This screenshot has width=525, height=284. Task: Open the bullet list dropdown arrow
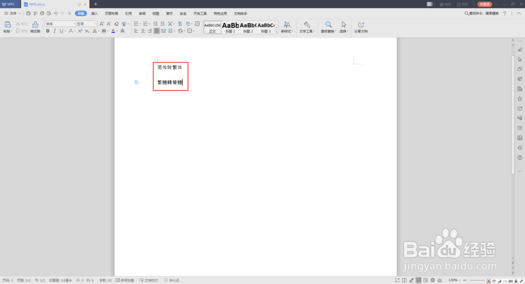tap(140, 24)
